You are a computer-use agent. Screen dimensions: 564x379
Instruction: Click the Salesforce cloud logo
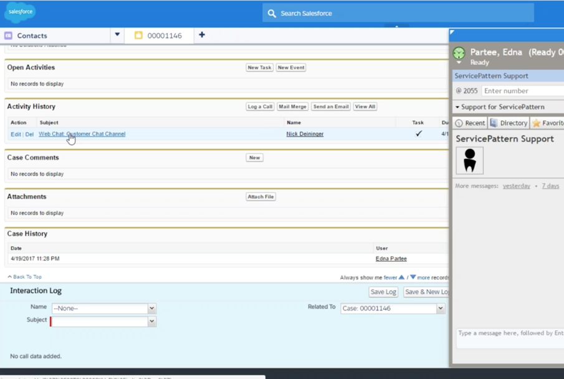pos(20,12)
